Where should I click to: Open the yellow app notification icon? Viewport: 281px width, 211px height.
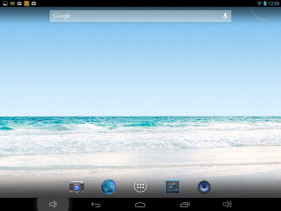(27, 3)
